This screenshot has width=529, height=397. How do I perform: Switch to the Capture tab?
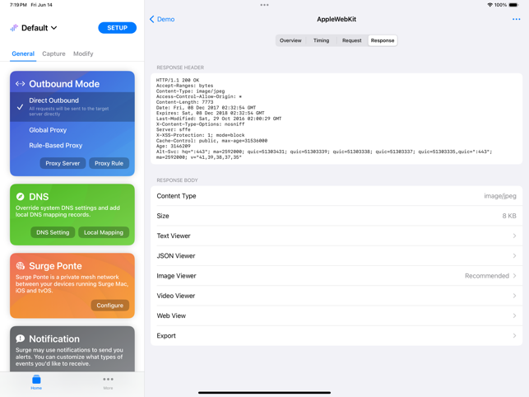point(53,54)
